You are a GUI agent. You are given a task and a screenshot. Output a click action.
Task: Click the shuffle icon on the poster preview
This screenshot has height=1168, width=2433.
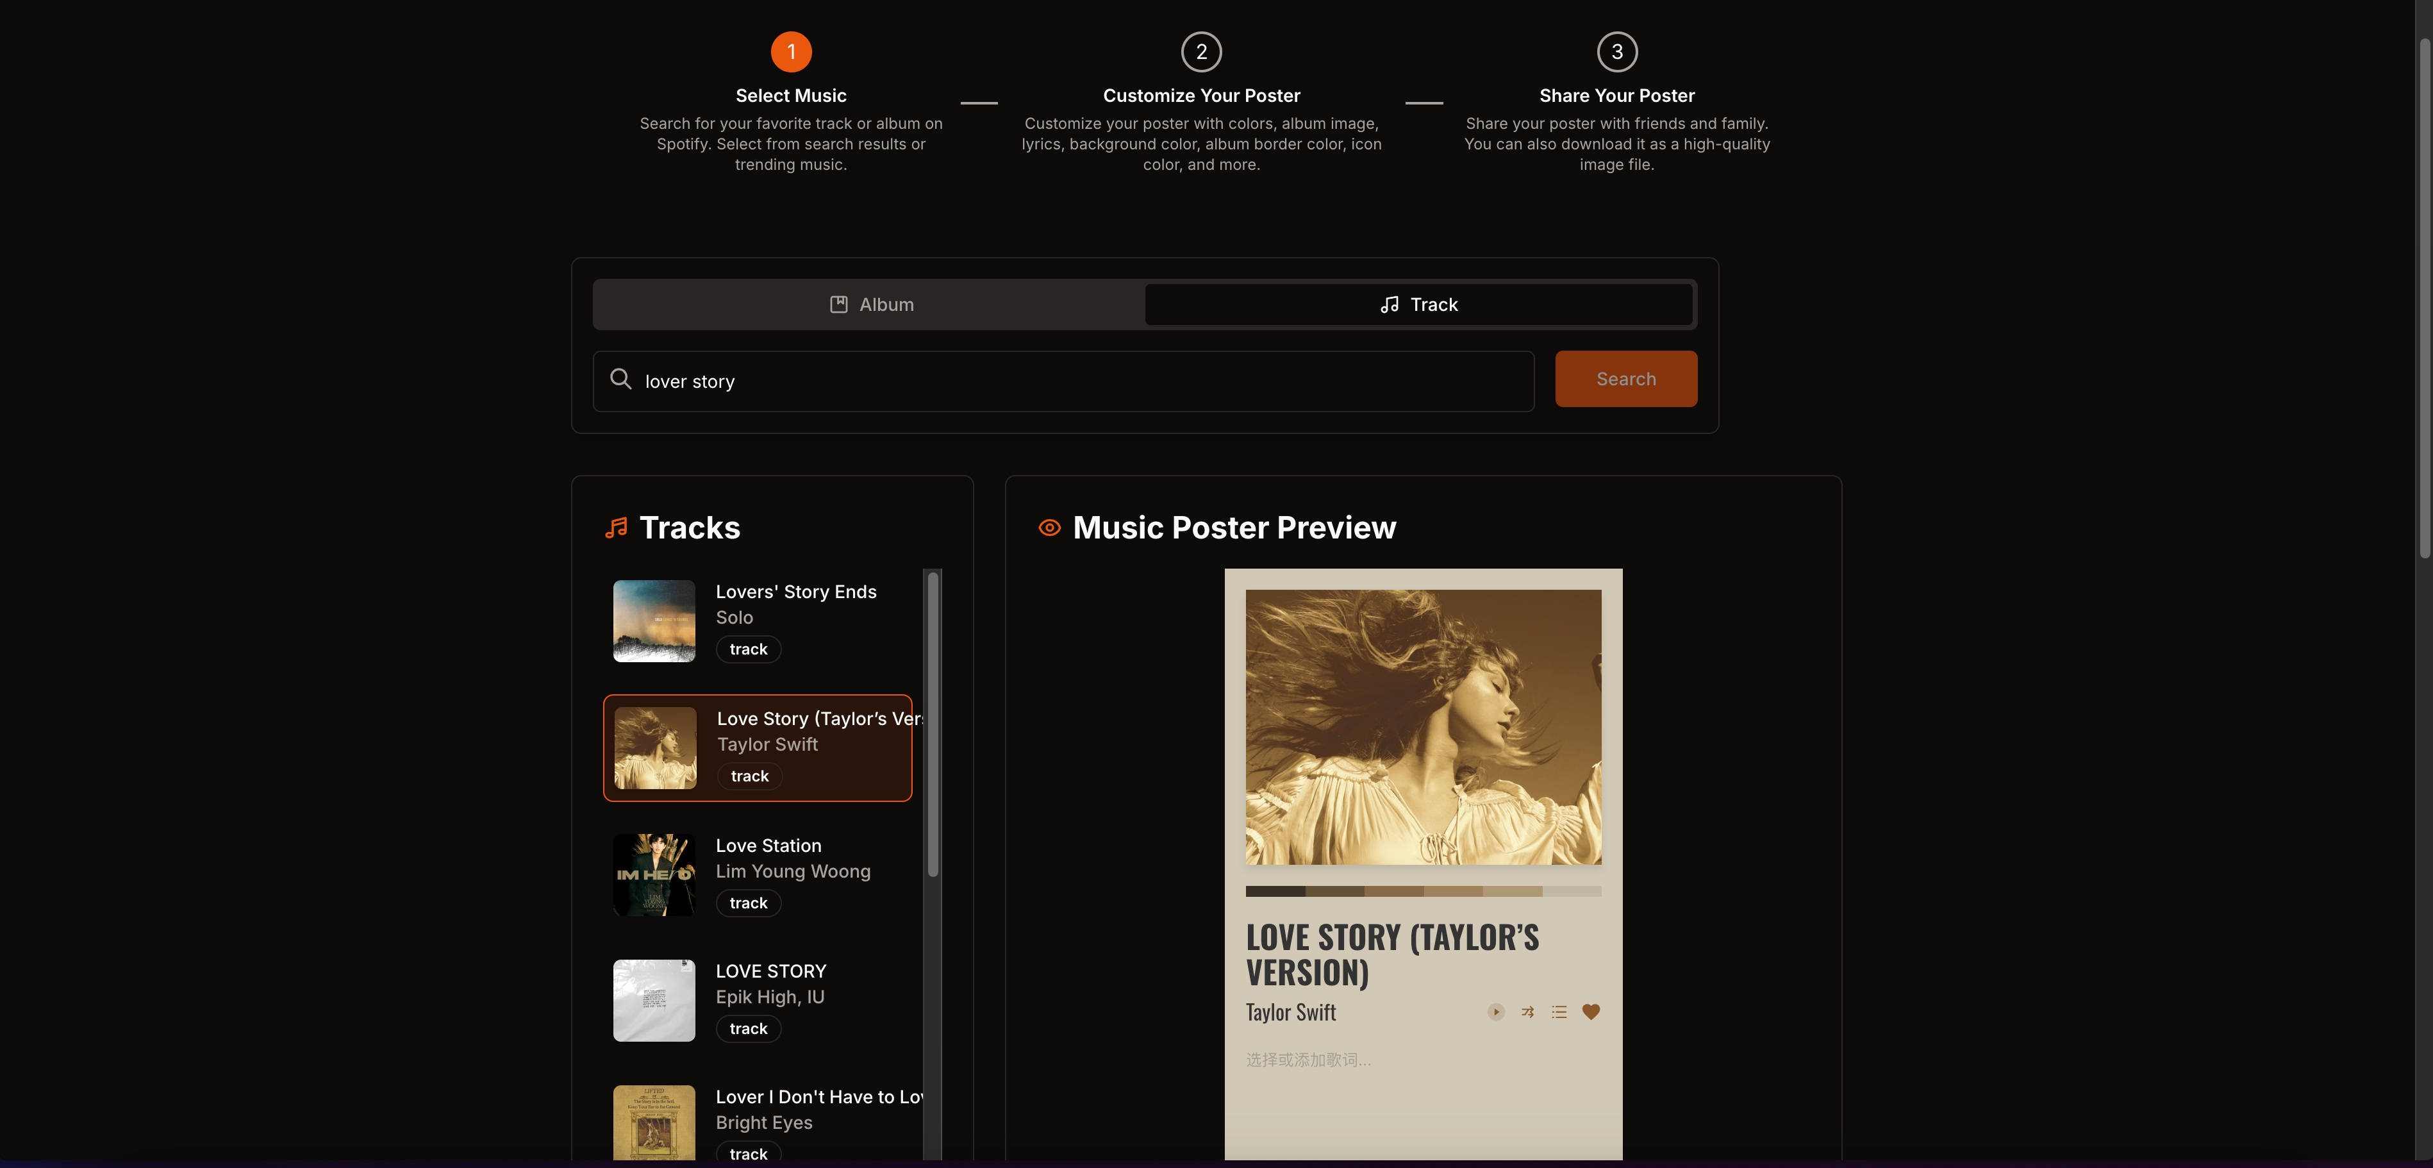point(1527,1012)
